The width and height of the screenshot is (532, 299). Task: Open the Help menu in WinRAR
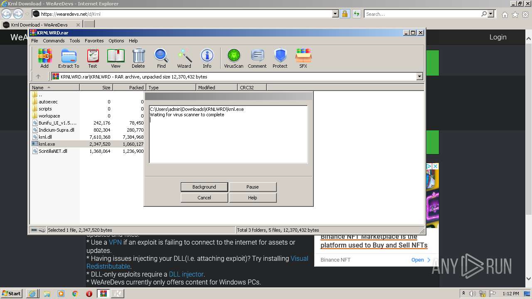pos(133,41)
